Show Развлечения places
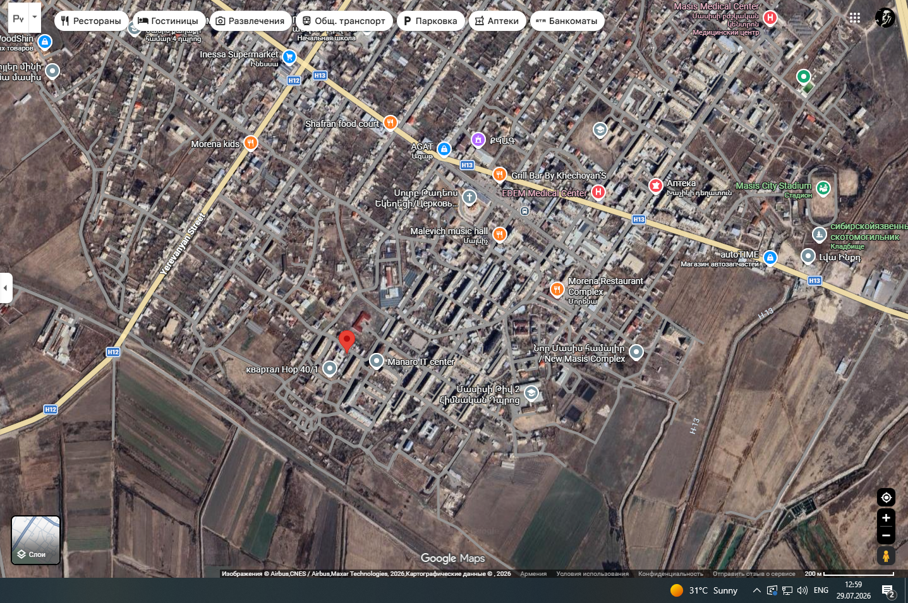 coord(250,21)
